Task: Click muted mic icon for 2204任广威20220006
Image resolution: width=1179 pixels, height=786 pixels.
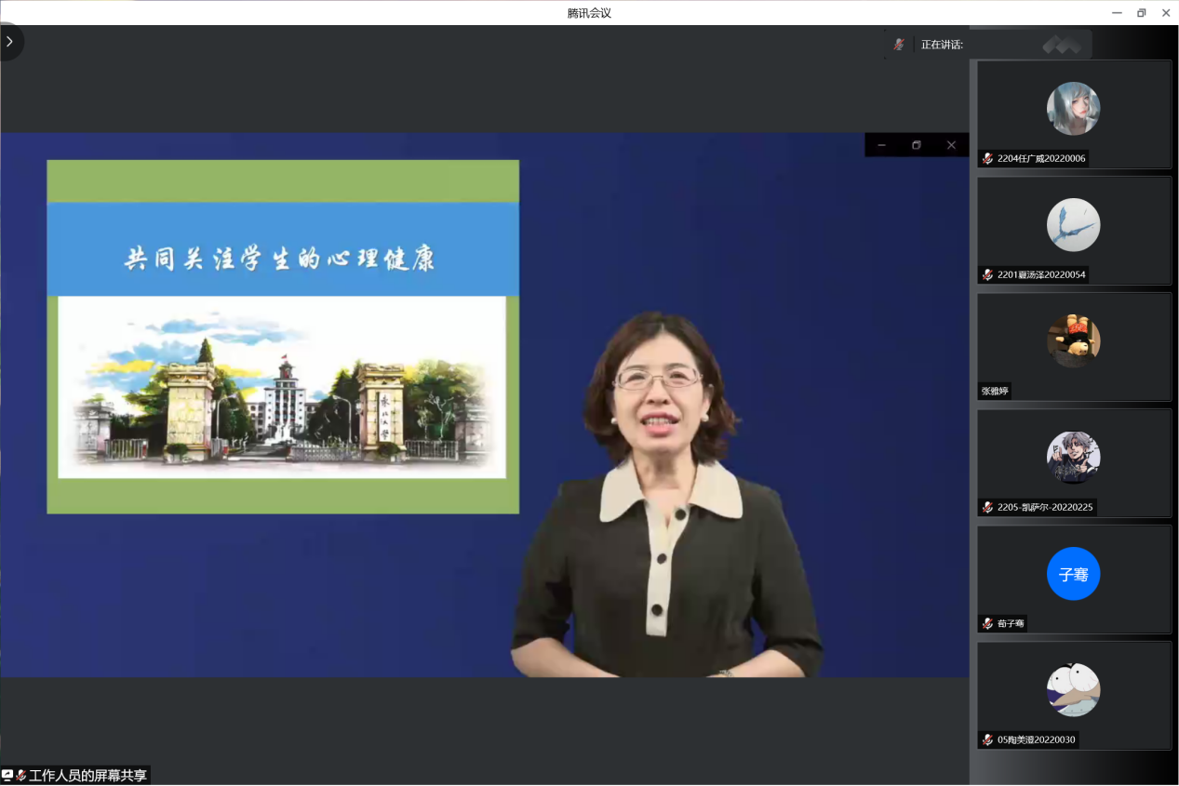Action: (x=987, y=159)
